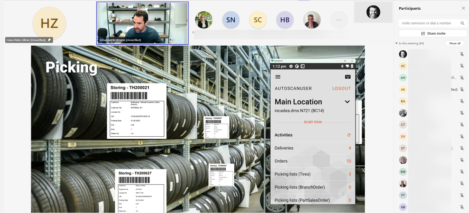Click the DV avatar in participants list
Image resolution: width=469 pixels, height=213 pixels.
click(x=403, y=136)
